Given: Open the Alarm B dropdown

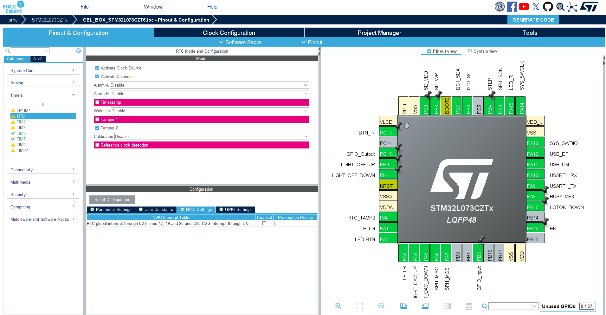Looking at the screenshot, I should (x=210, y=94).
